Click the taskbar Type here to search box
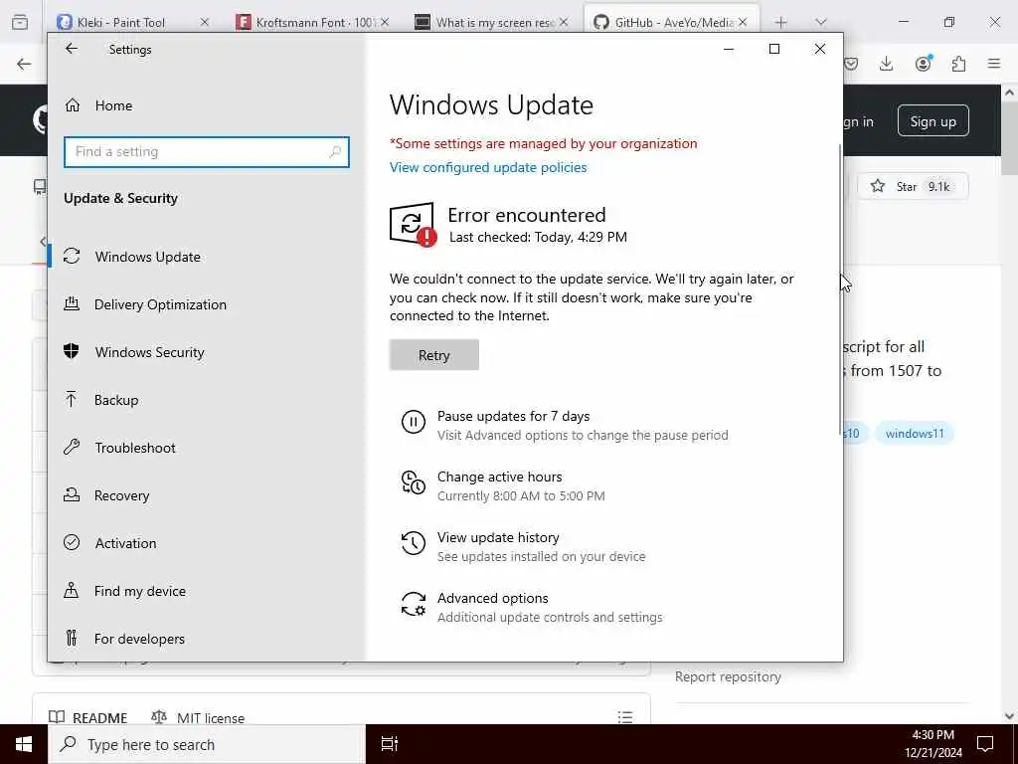The height and width of the screenshot is (764, 1018). [207, 744]
